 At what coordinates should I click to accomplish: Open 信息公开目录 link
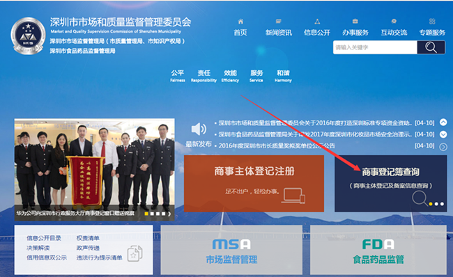coord(44,238)
